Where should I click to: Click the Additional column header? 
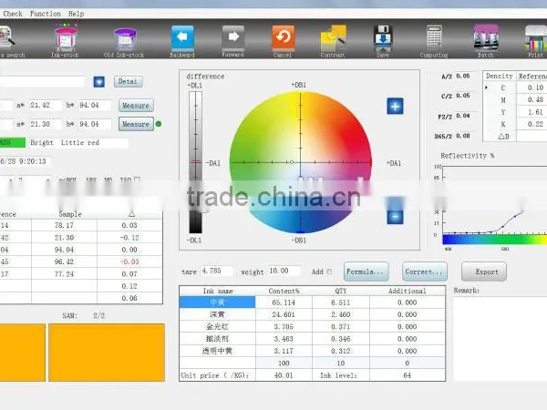(408, 291)
